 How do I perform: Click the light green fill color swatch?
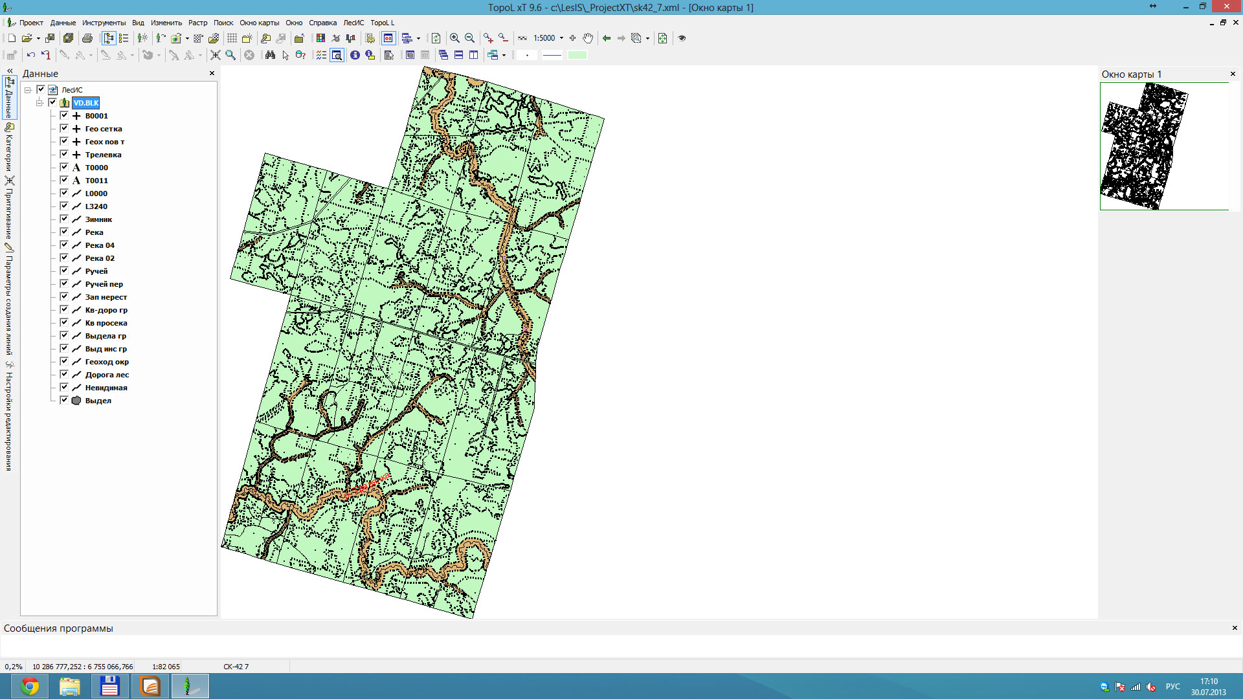(x=577, y=55)
